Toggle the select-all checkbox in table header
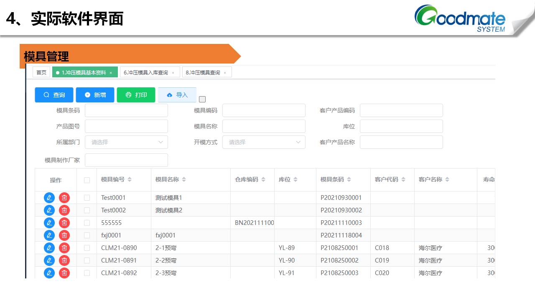535x301 pixels. coord(87,180)
